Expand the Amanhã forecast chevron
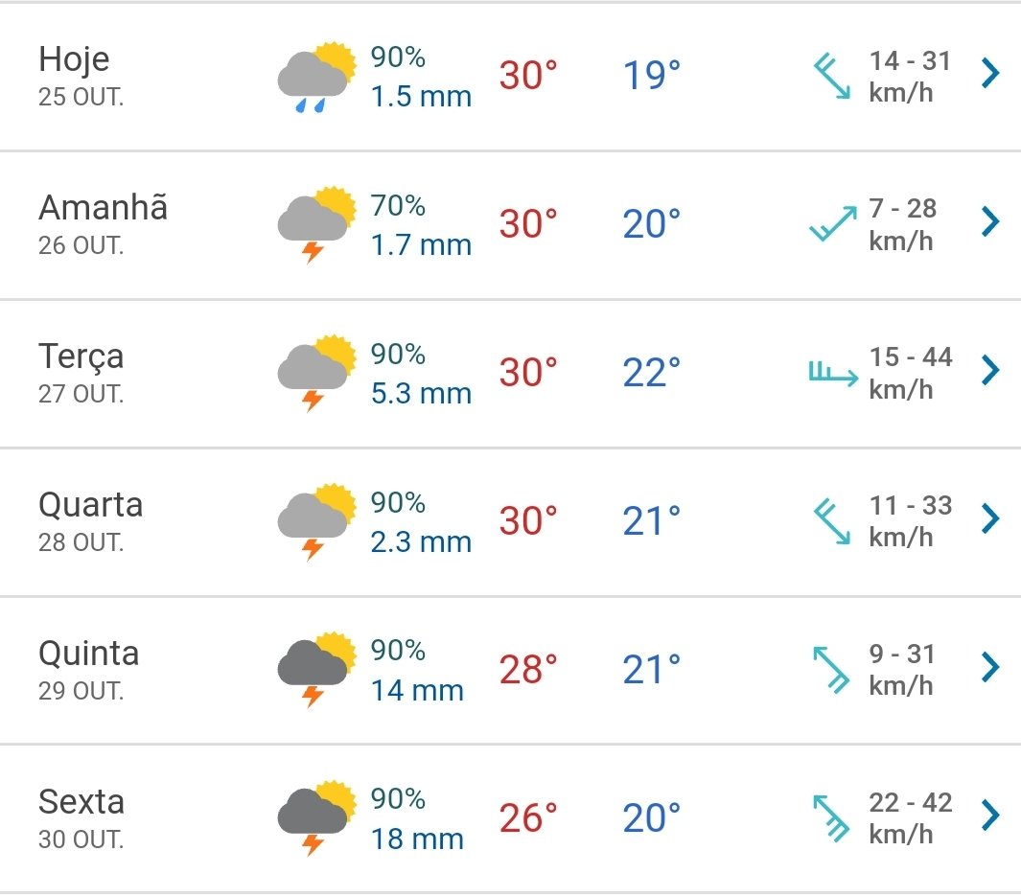 click(x=990, y=222)
